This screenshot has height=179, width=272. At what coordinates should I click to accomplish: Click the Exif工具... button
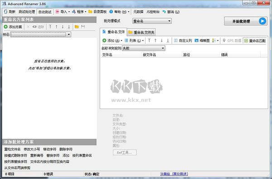tap(125, 152)
